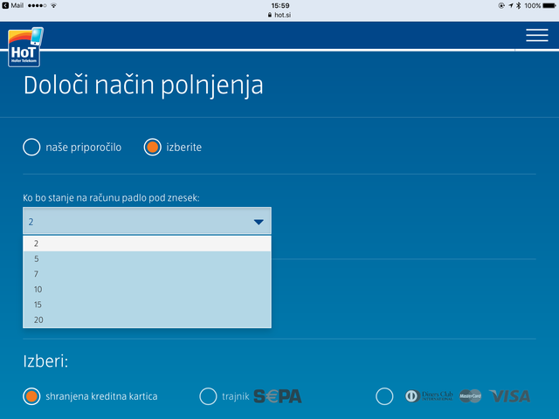This screenshot has height=419, width=559.
Task: Click the HoT Hofer Telekom logo
Action: coord(25,46)
